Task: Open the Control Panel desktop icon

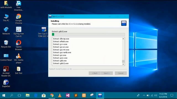Action: [6, 57]
